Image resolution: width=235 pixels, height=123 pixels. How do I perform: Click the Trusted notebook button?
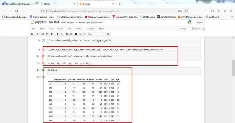coord(183,29)
